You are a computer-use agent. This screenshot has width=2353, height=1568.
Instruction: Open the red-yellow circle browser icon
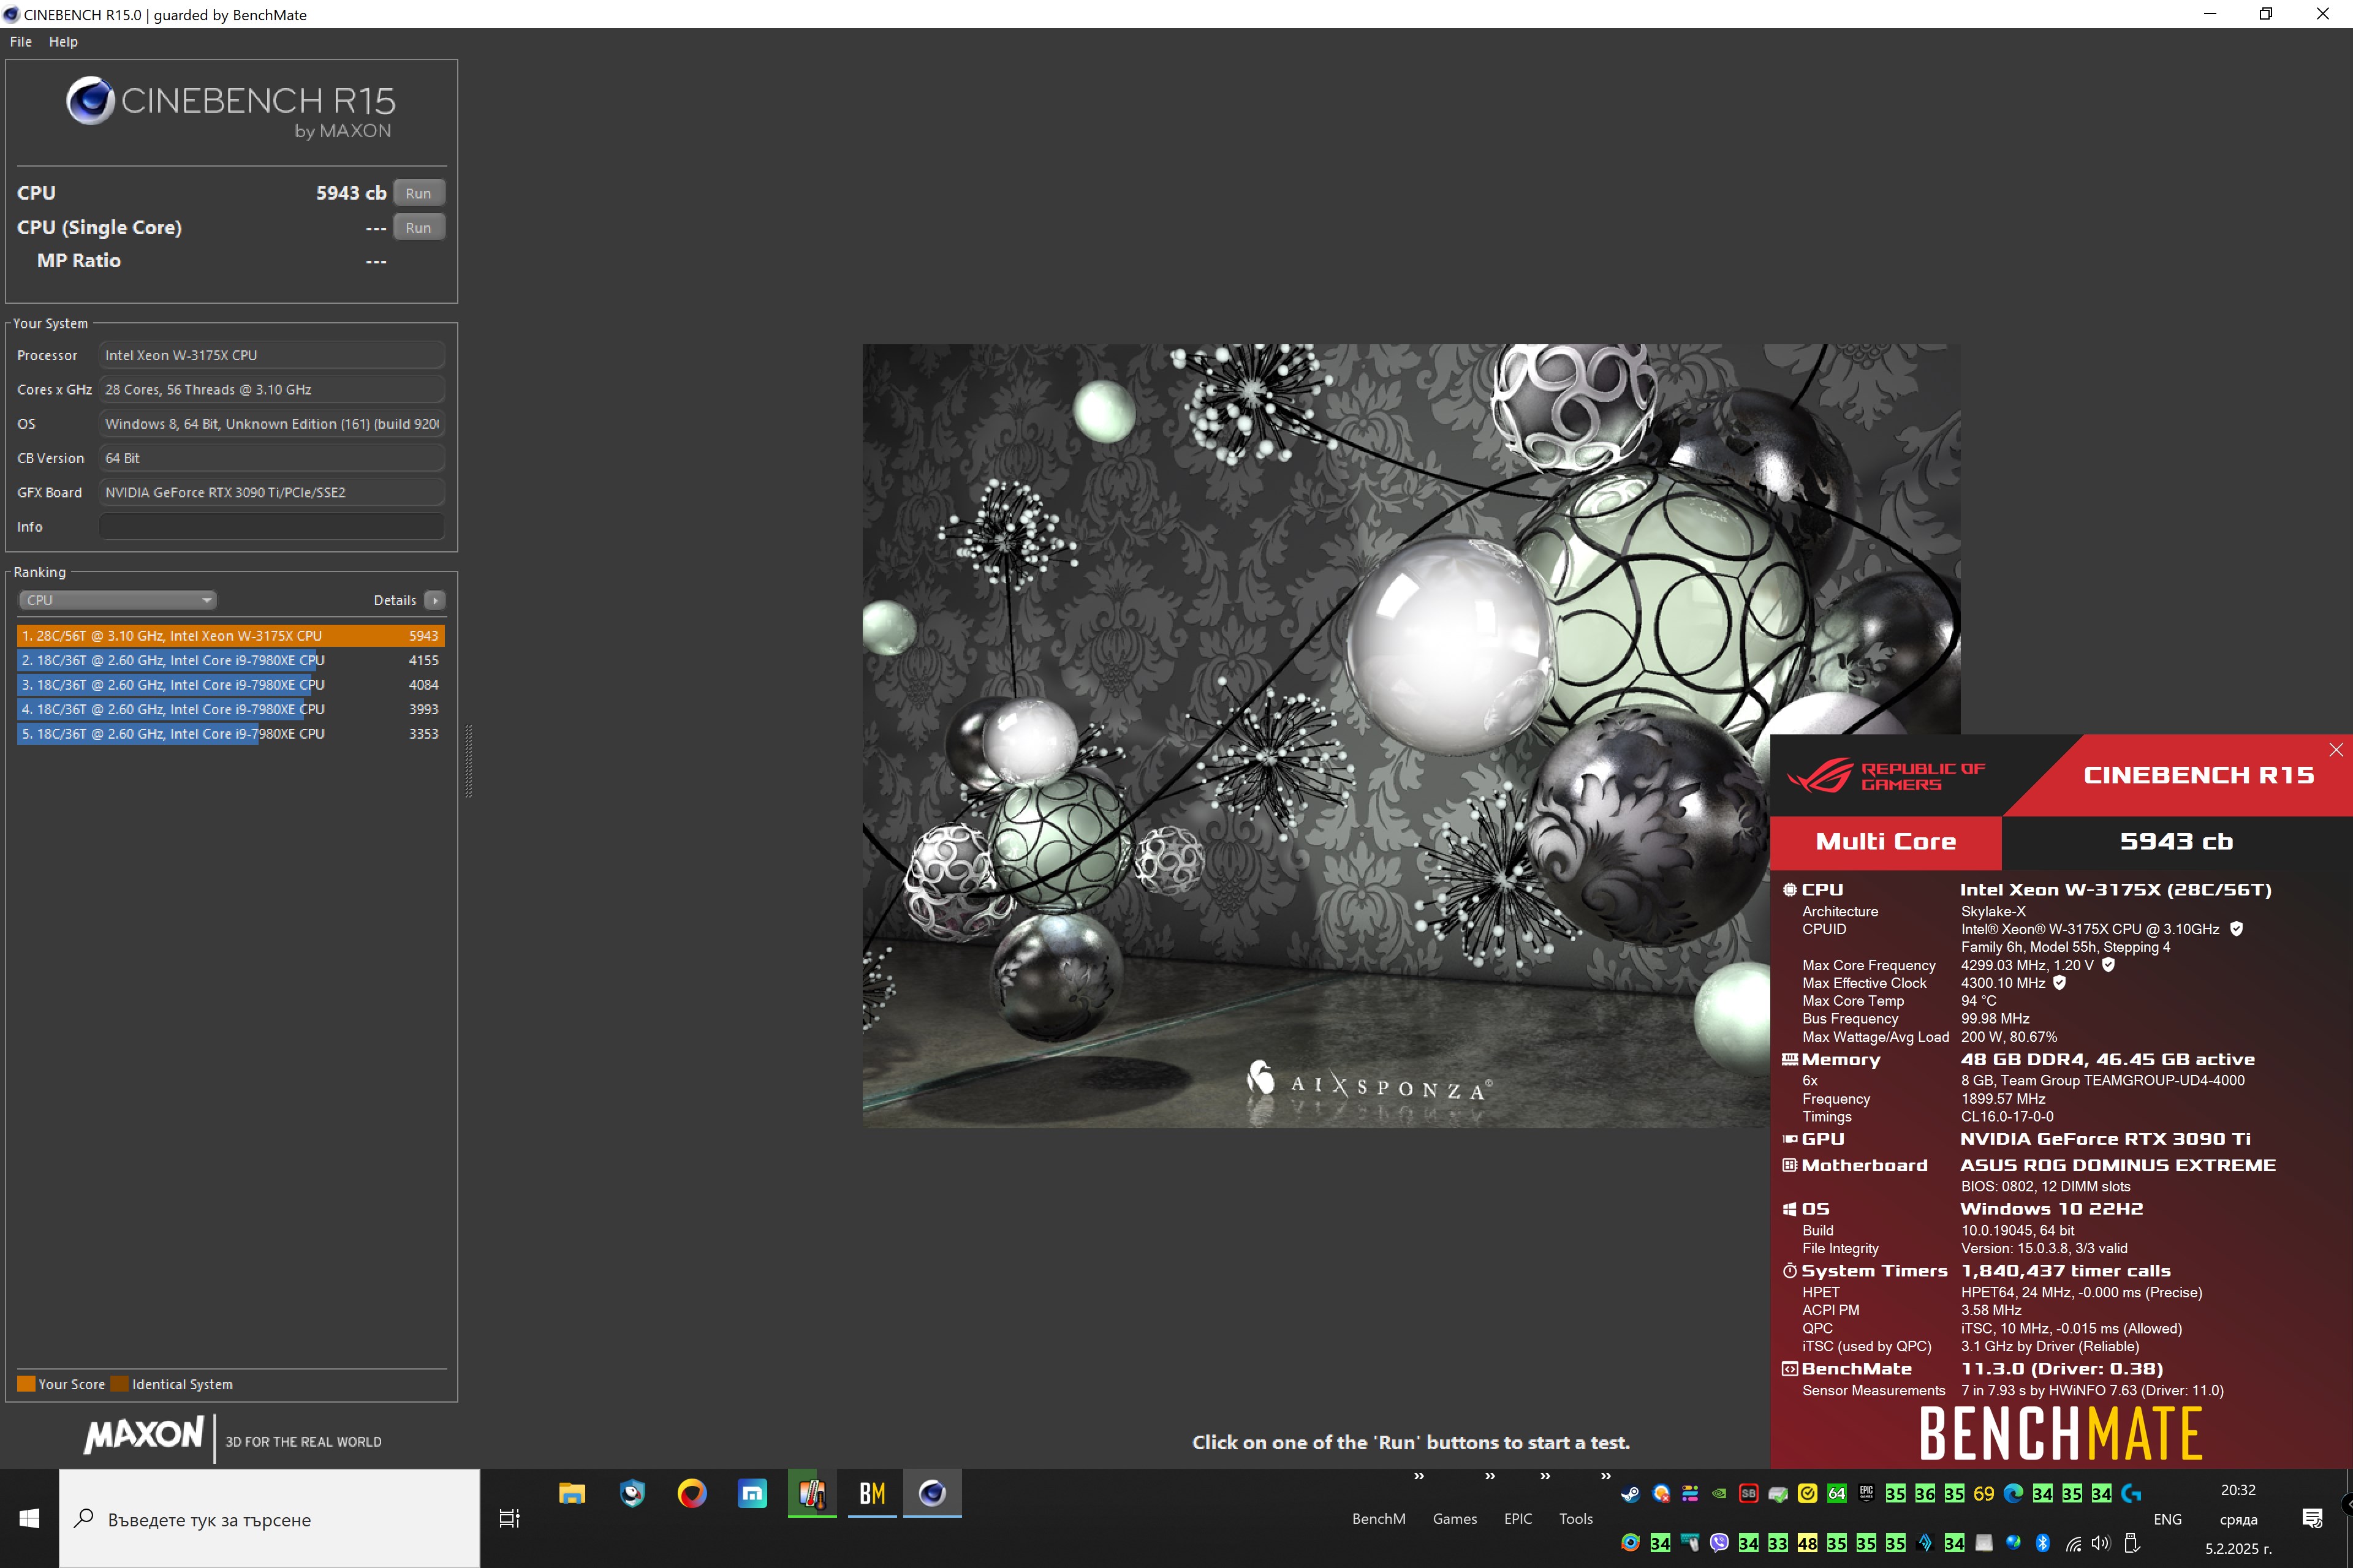coord(692,1493)
